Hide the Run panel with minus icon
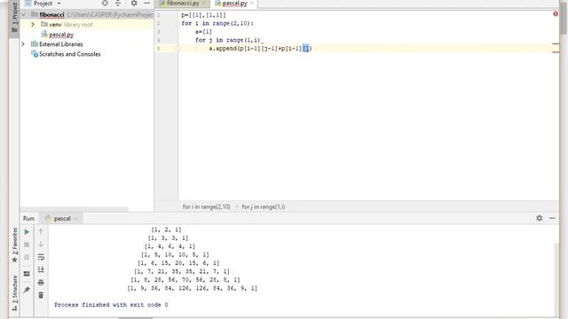This screenshot has height=319, width=568. pos(552,218)
